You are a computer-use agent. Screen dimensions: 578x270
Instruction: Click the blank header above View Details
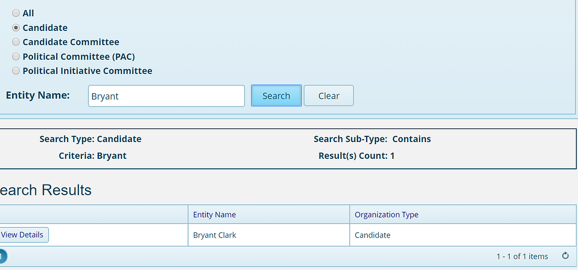pyautogui.click(x=94, y=214)
